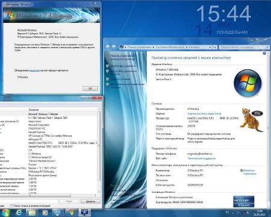271x217 pixels.
Task: Click the genuine Microsoft software badge
Action: coord(244,201)
